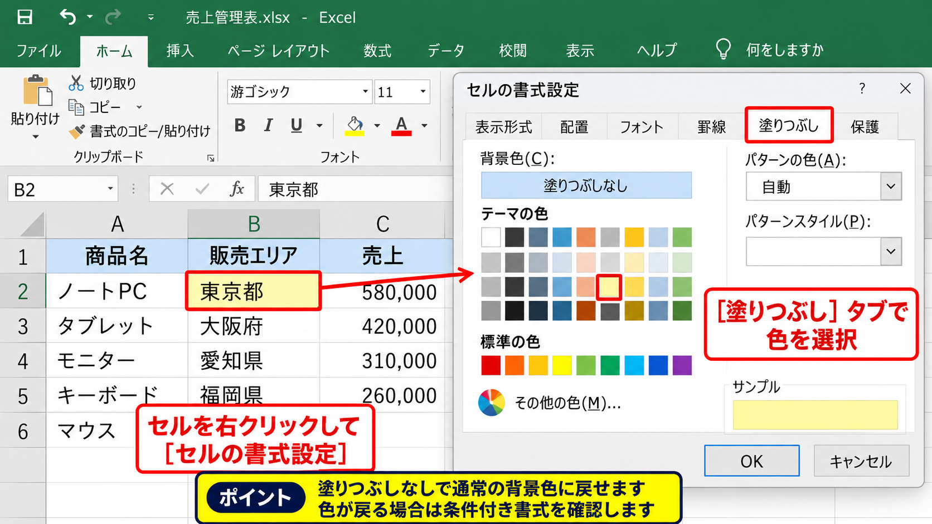Viewport: 932px width, 524px height.
Task: Expand the font name dropdown
Action: pyautogui.click(x=365, y=91)
